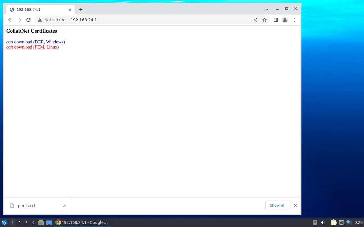
Task: Open the file manager from the taskbar
Action: (x=41, y=222)
